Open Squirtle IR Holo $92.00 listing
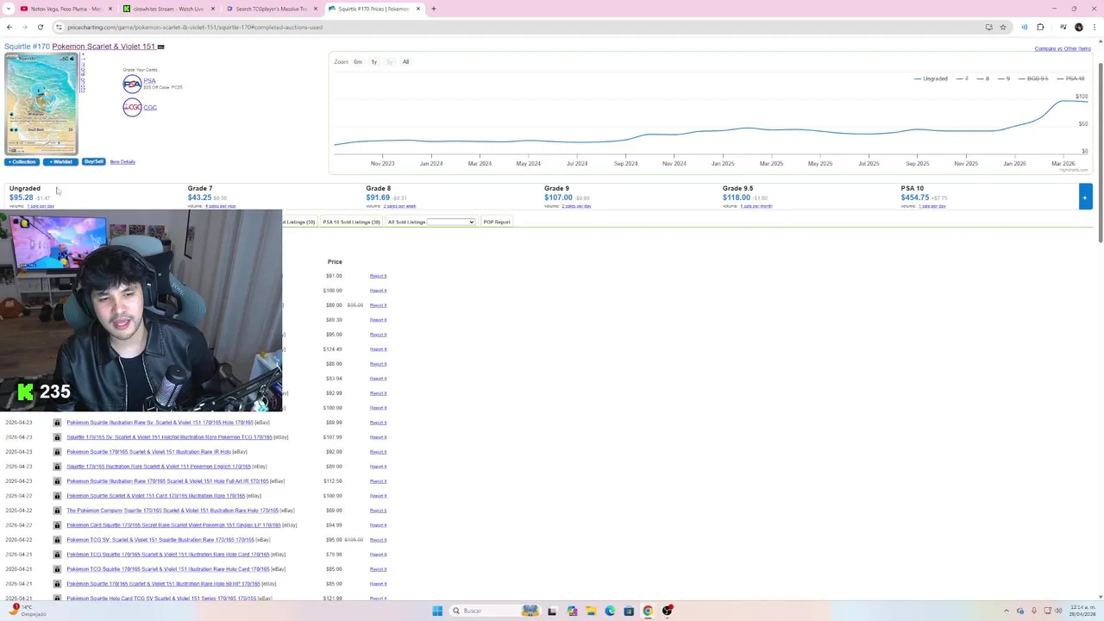The height and width of the screenshot is (621, 1104). (x=148, y=452)
